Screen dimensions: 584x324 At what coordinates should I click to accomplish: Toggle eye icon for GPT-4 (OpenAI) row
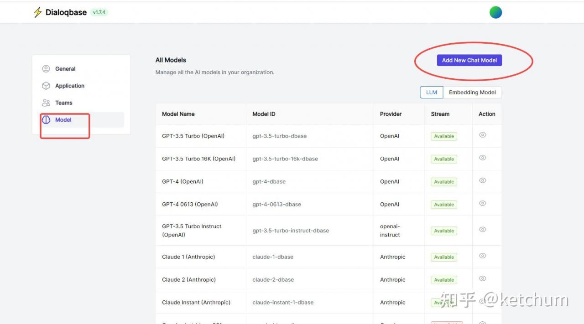[x=483, y=180]
